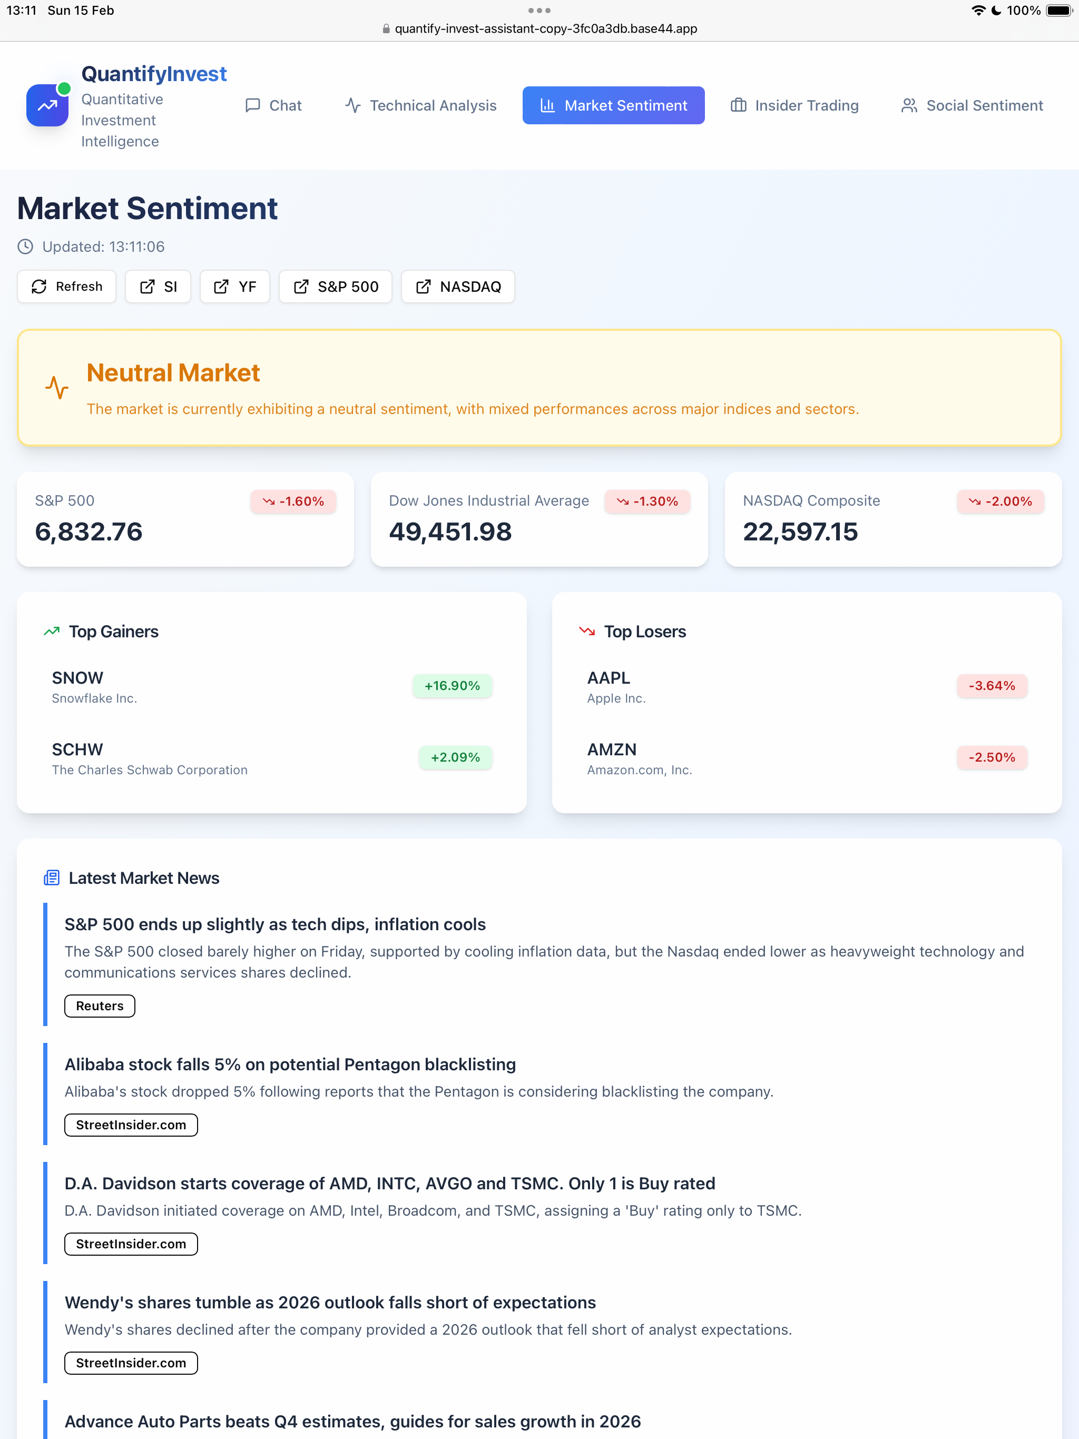The image size is (1079, 1439).
Task: Go to Social Sentiment tab
Action: pos(972,105)
